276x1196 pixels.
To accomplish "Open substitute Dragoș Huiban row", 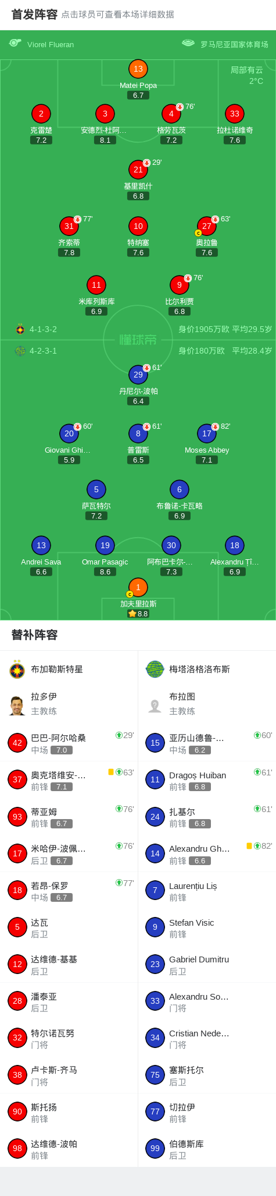I will (x=207, y=779).
